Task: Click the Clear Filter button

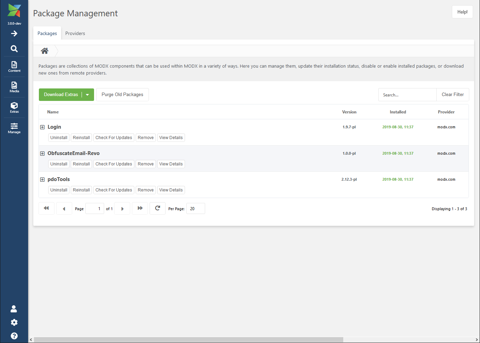Action: pos(453,95)
